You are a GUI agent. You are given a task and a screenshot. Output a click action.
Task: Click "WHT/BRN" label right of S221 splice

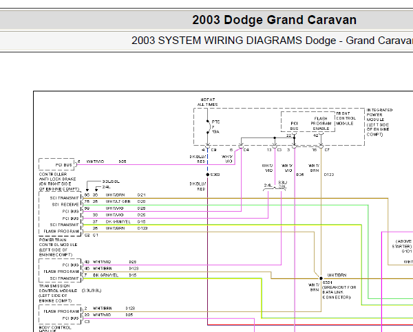[x=337, y=275]
